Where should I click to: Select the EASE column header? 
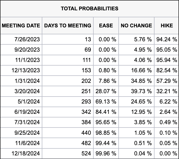click(x=106, y=26)
